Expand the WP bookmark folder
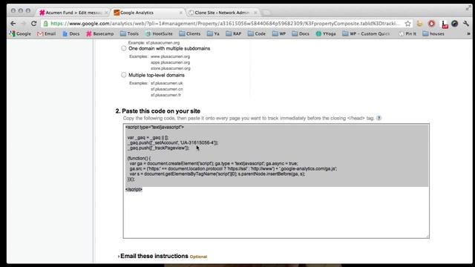The width and height of the screenshot is (475, 267). [x=279, y=33]
